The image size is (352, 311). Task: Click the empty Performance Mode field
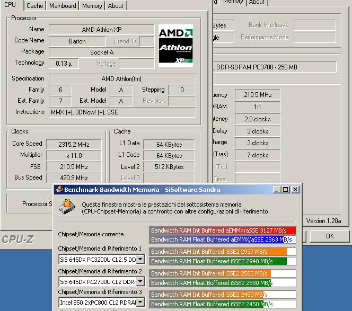point(315,37)
